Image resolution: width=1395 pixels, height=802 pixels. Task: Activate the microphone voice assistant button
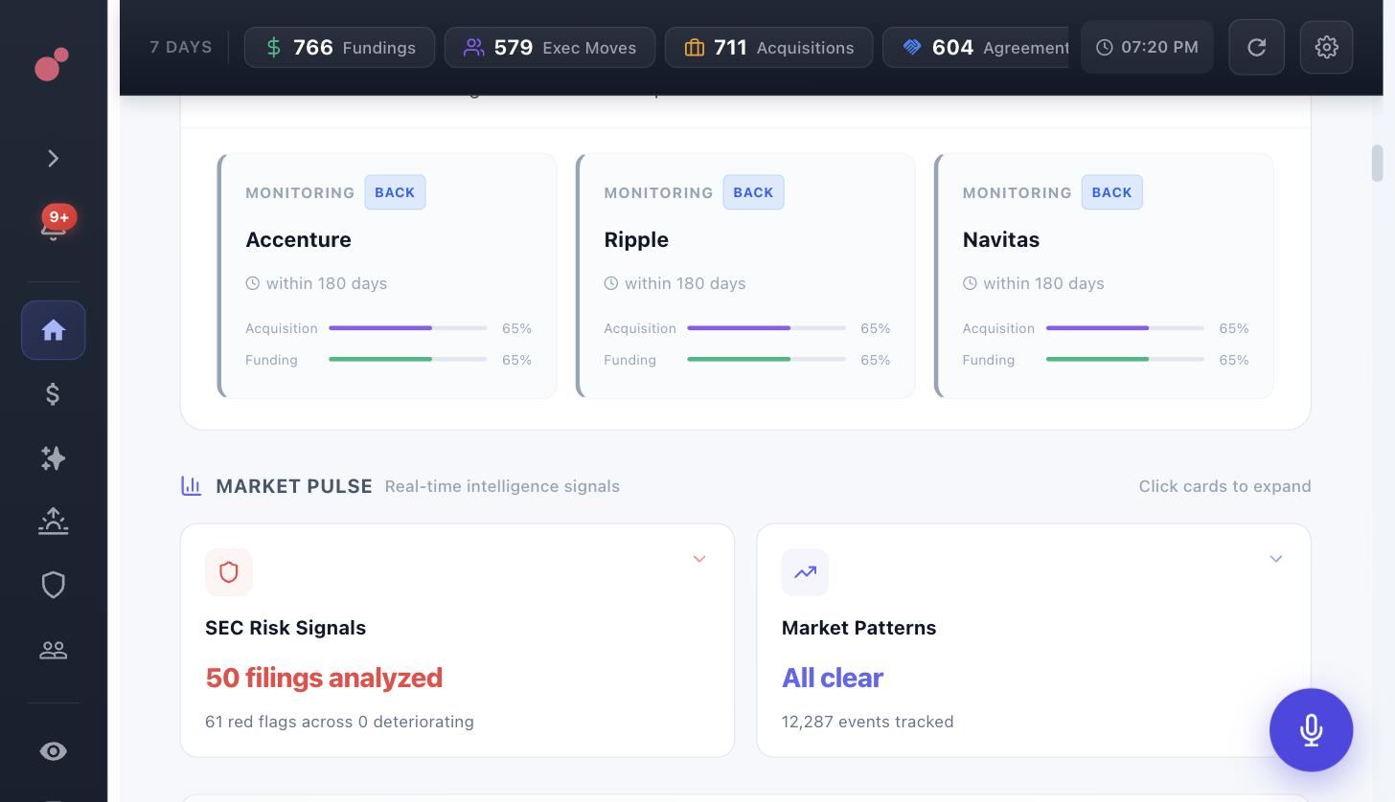pos(1311,730)
